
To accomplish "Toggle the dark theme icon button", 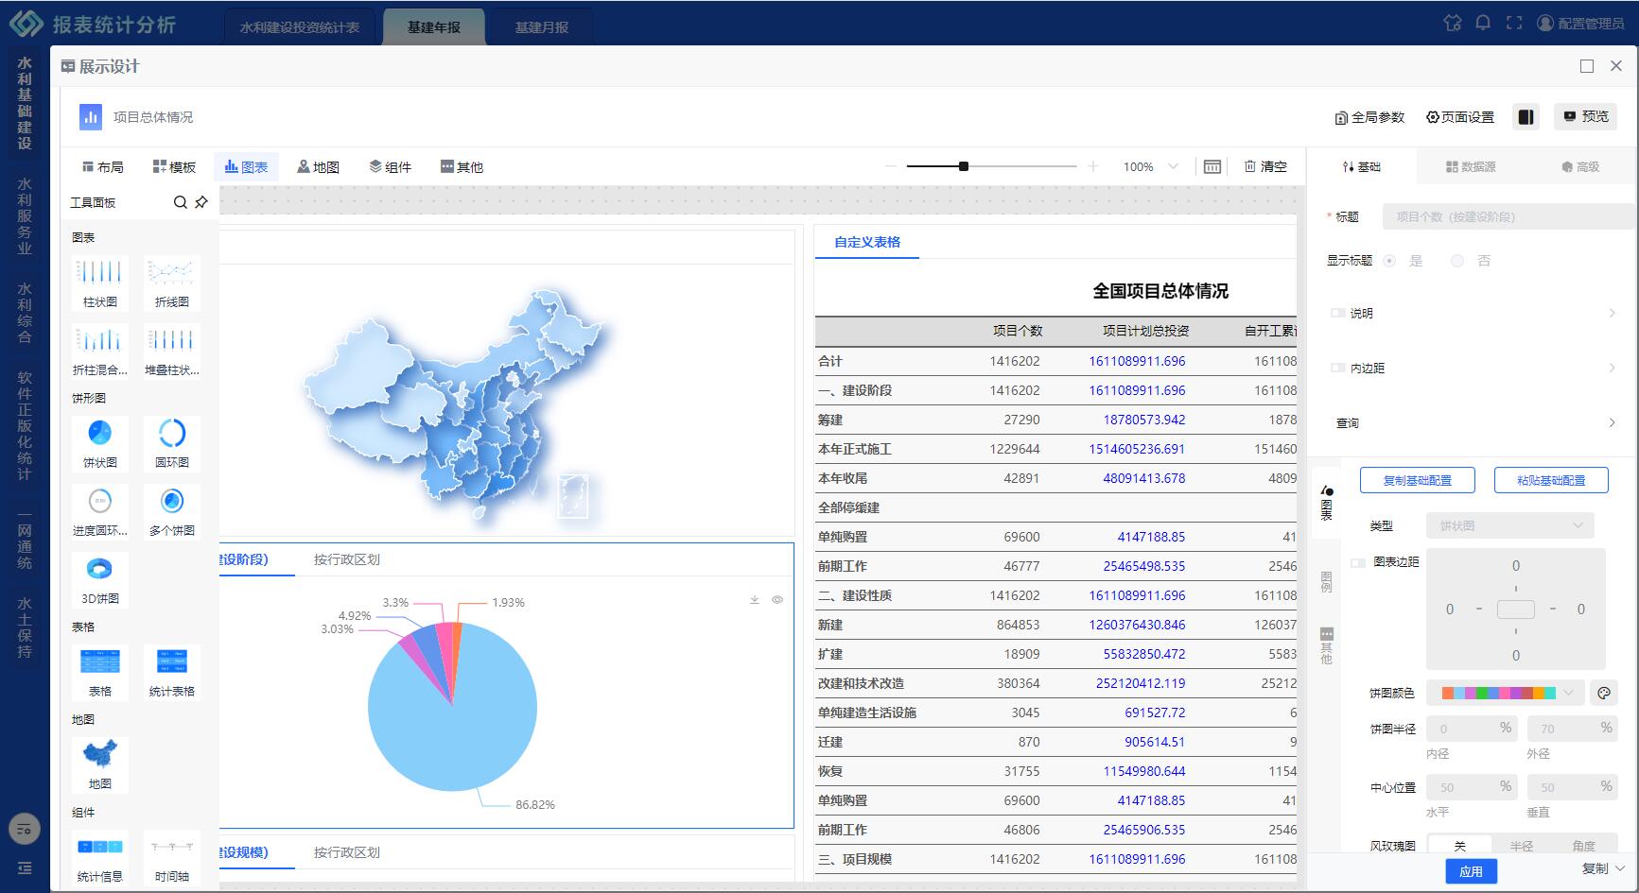I will [x=1526, y=116].
